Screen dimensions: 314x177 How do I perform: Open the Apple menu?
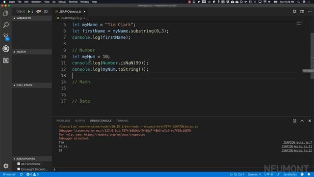[x=4, y=2]
